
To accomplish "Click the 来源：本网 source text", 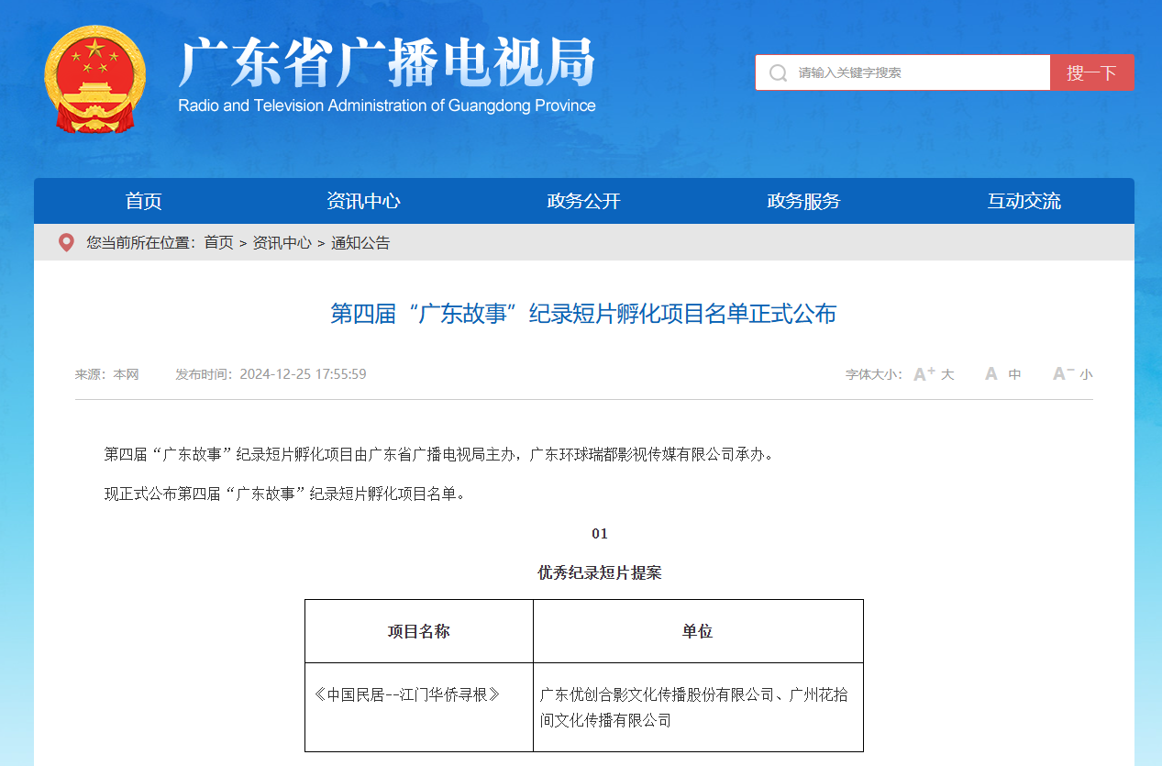I will coord(106,374).
